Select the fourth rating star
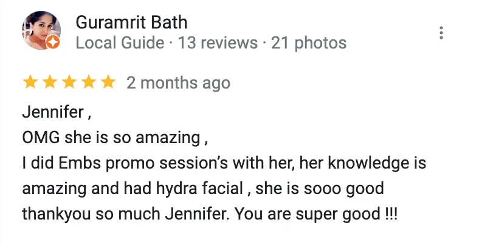 [x=89, y=82]
